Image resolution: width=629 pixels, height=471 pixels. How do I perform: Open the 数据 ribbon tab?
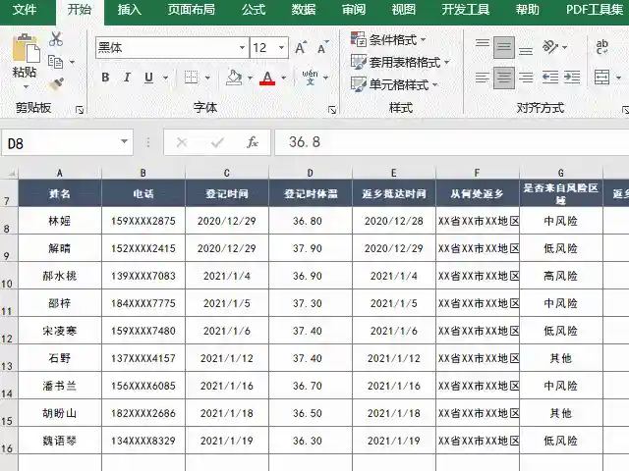(304, 10)
